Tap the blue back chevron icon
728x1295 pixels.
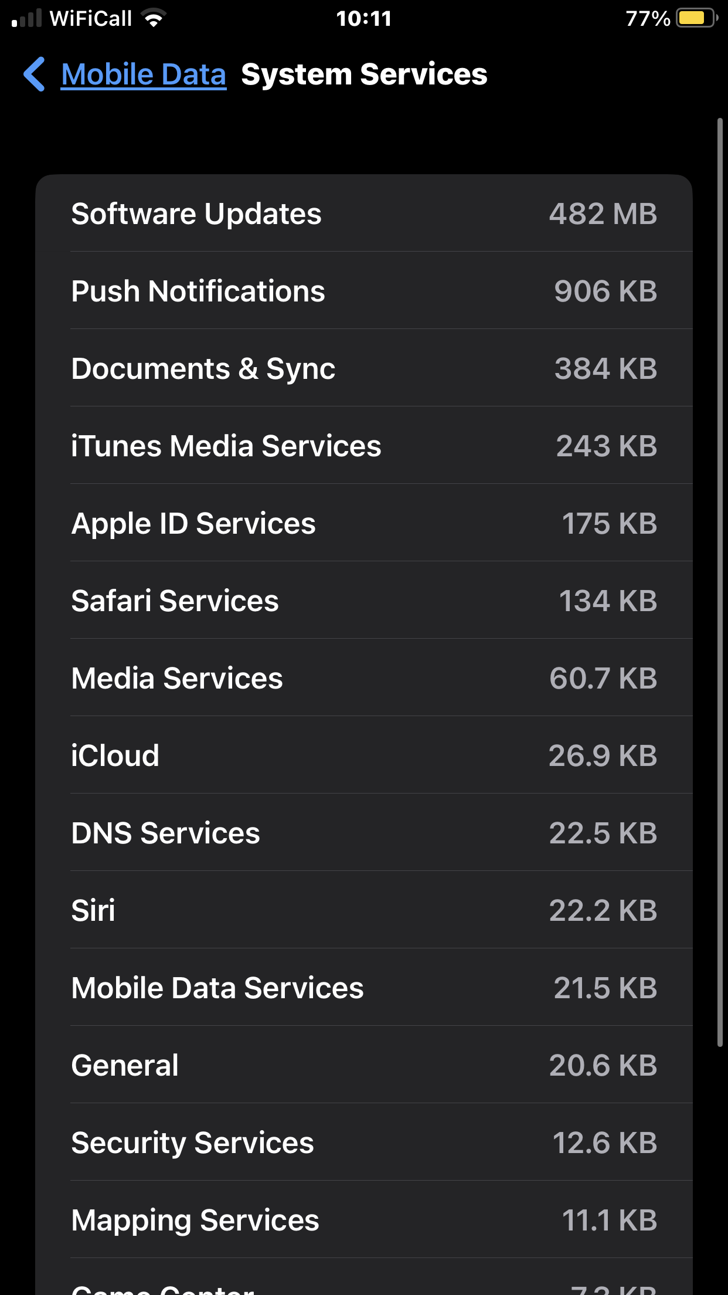coord(34,74)
